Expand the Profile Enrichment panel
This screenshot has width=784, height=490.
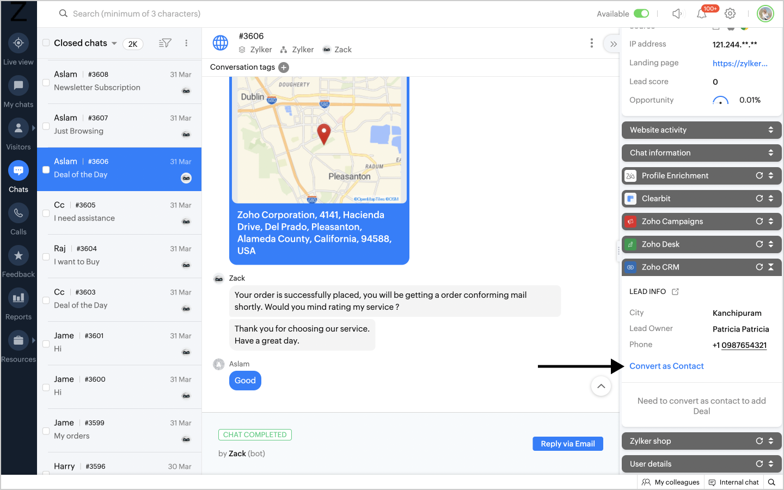click(770, 175)
